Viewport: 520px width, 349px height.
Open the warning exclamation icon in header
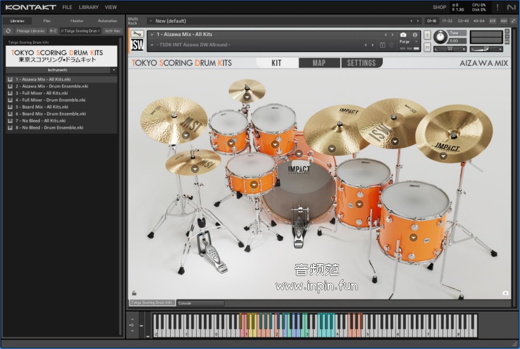tap(497, 7)
